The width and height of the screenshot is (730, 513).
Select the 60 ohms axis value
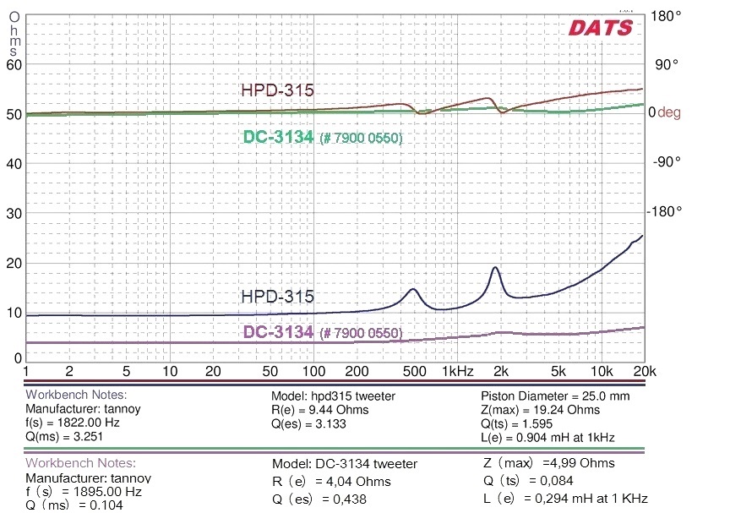(14, 64)
